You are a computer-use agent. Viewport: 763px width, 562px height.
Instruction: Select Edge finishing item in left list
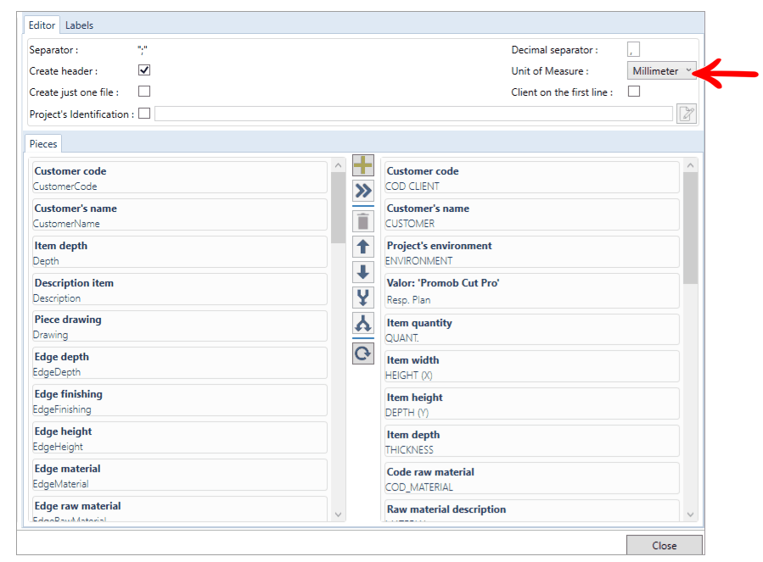pyautogui.click(x=180, y=401)
